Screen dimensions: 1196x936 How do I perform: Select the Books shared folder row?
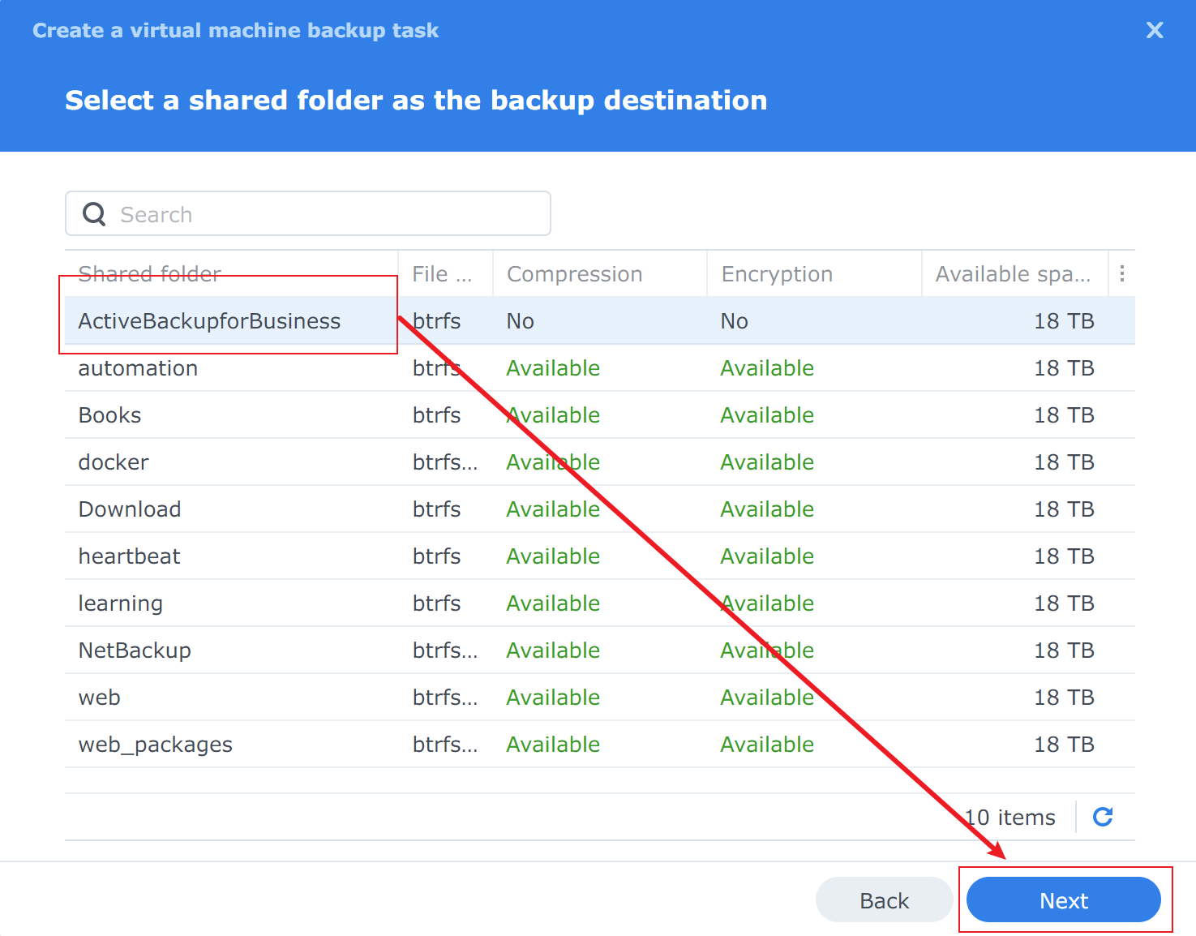[x=109, y=415]
